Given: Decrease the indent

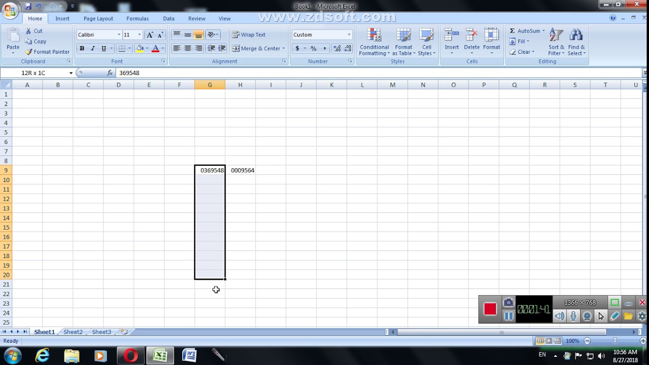Looking at the screenshot, I should (x=211, y=49).
